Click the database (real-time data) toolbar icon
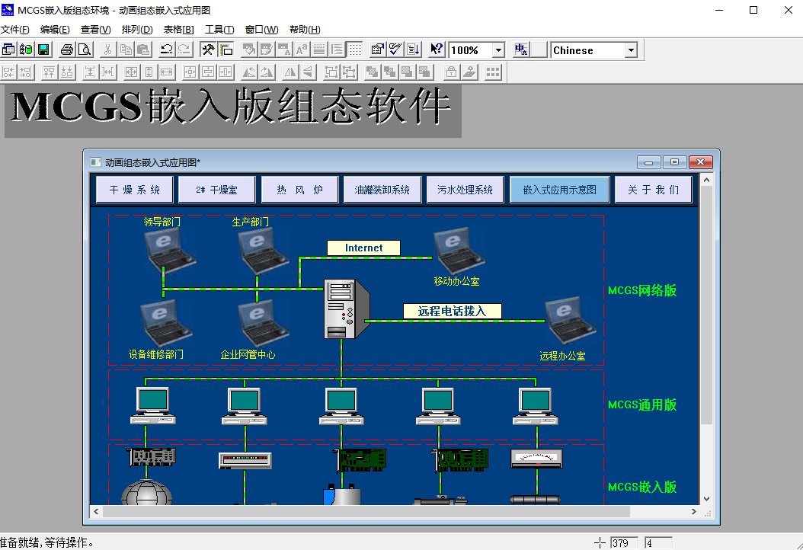Image resolution: width=803 pixels, height=550 pixels. [26, 50]
